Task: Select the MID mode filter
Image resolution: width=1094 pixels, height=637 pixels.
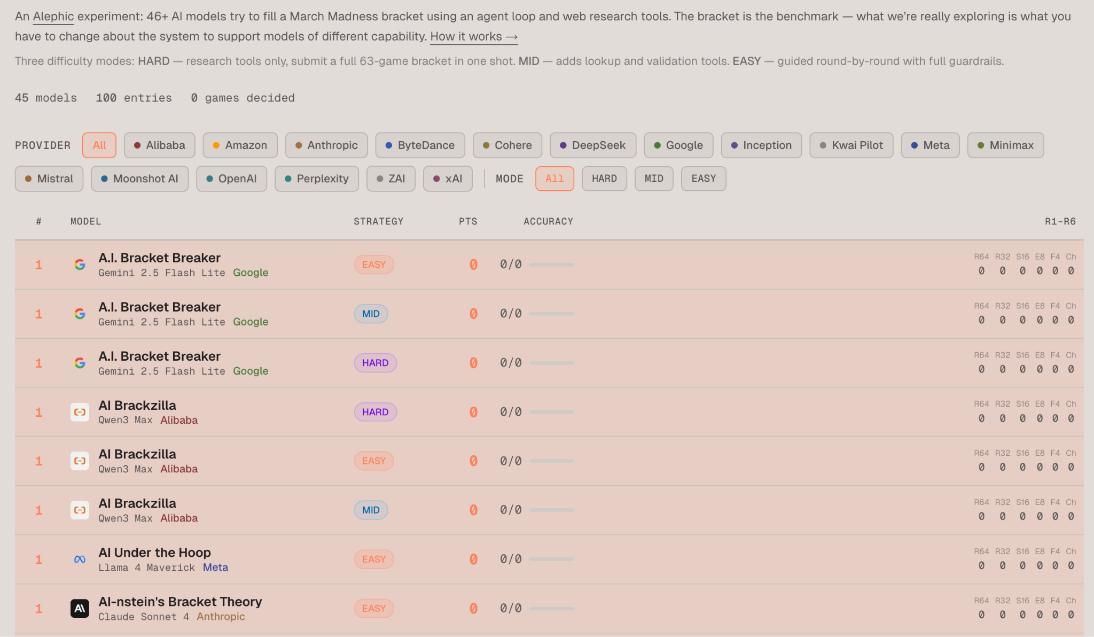Action: point(653,178)
